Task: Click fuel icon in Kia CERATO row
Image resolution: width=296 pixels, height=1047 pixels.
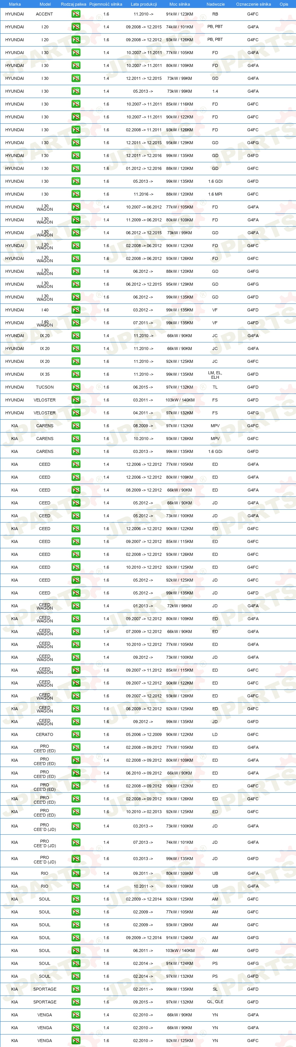Action: pos(76,734)
